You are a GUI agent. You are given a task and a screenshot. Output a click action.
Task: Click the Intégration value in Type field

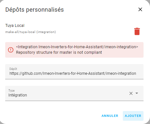click(x=17, y=95)
